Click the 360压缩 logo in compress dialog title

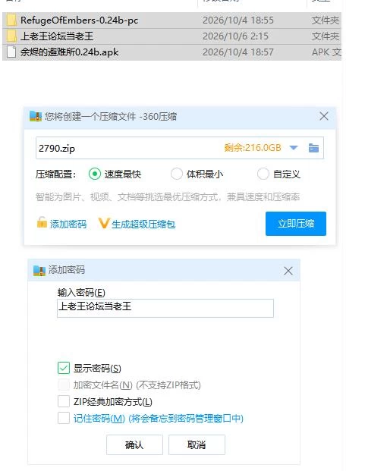click(x=36, y=116)
